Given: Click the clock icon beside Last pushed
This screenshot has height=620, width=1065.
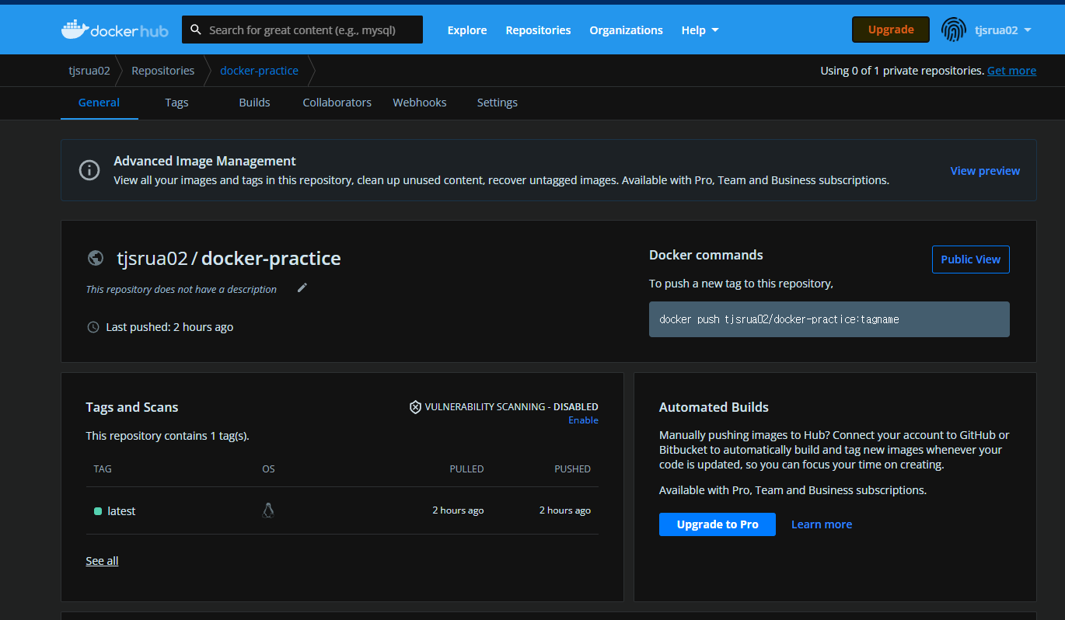Looking at the screenshot, I should (x=93, y=327).
